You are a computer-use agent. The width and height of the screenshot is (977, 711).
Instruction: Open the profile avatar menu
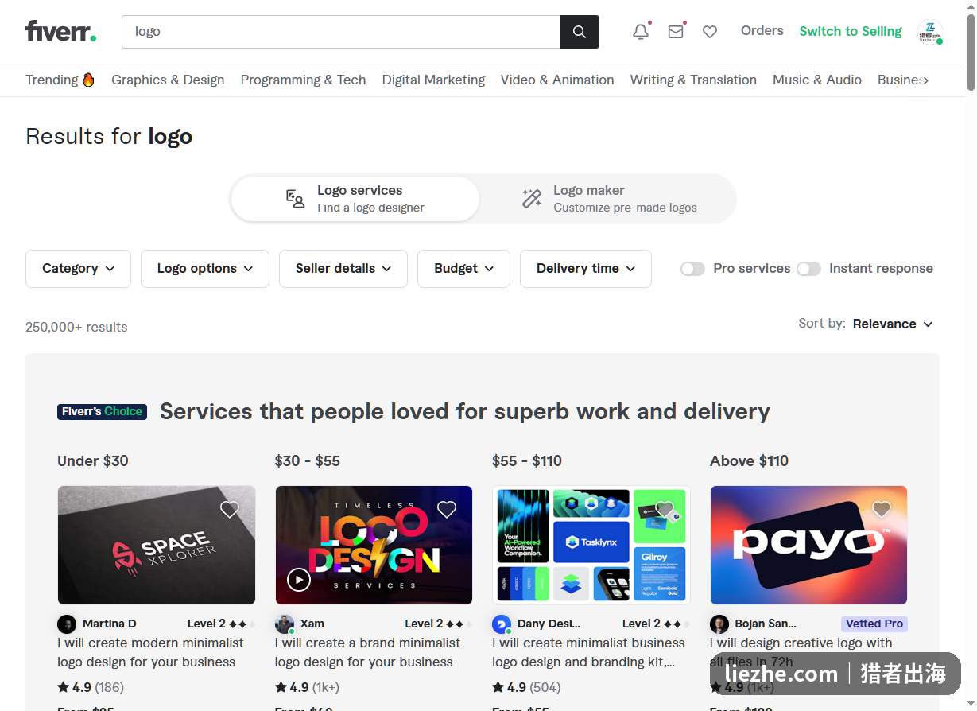pyautogui.click(x=930, y=32)
